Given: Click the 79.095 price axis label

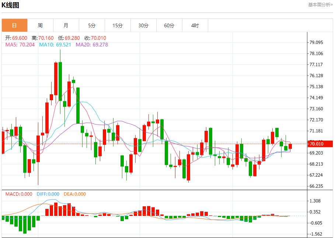Looking at the screenshot, I should coord(317,42).
